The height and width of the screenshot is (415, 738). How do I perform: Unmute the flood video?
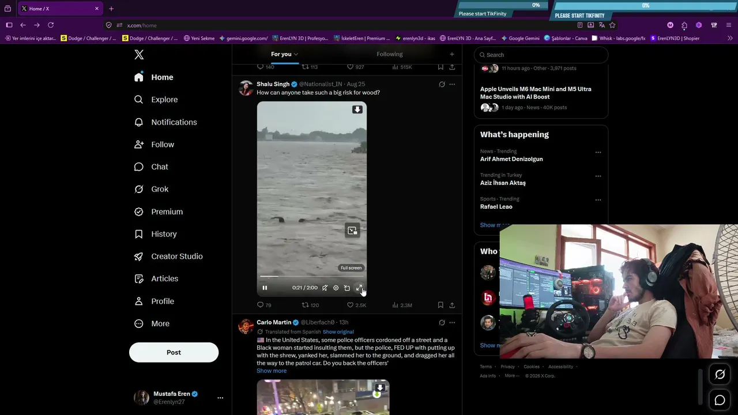(325, 288)
